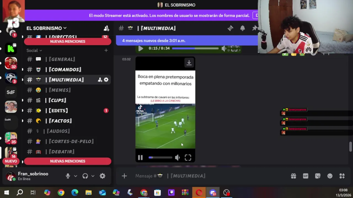This screenshot has width=353, height=198.
Task: Open the attachment plus button
Action: [x=124, y=176]
